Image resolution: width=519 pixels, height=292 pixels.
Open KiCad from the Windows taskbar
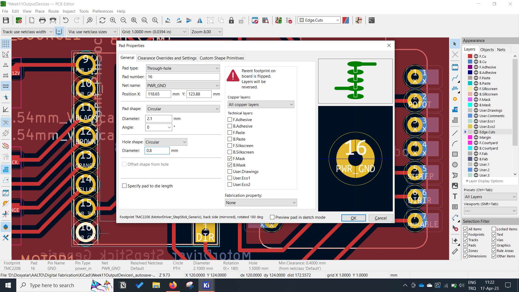(x=207, y=285)
